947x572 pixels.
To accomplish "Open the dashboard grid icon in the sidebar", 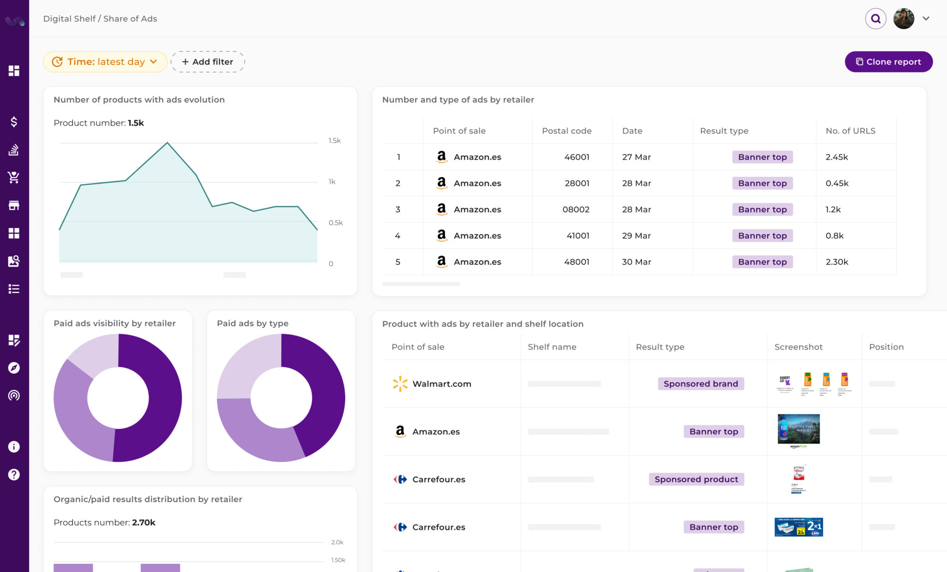I will 14,70.
